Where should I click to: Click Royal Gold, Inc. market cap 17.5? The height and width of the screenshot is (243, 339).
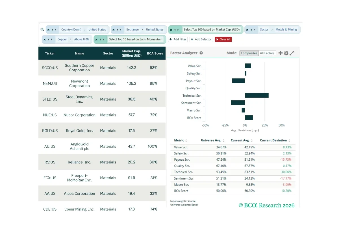[132, 131]
